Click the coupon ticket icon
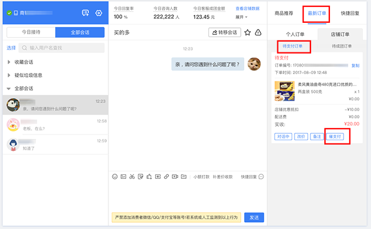The height and width of the screenshot is (229, 371). (x=158, y=177)
